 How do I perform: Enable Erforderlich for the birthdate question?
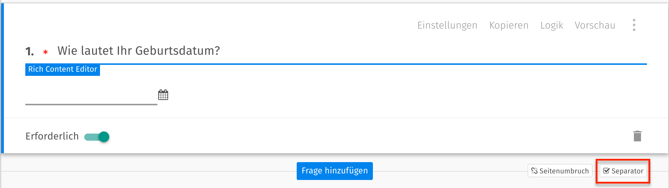point(97,137)
